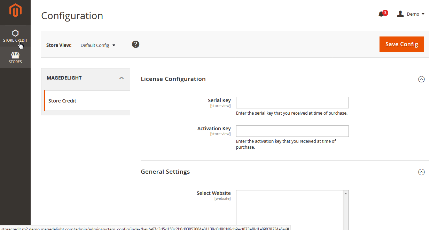Click the Serial Key input field
The height and width of the screenshot is (230, 438).
point(292,103)
